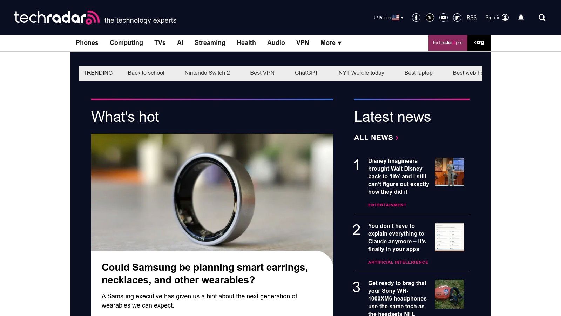Open the RSS feed link
The width and height of the screenshot is (561, 316).
tap(472, 18)
